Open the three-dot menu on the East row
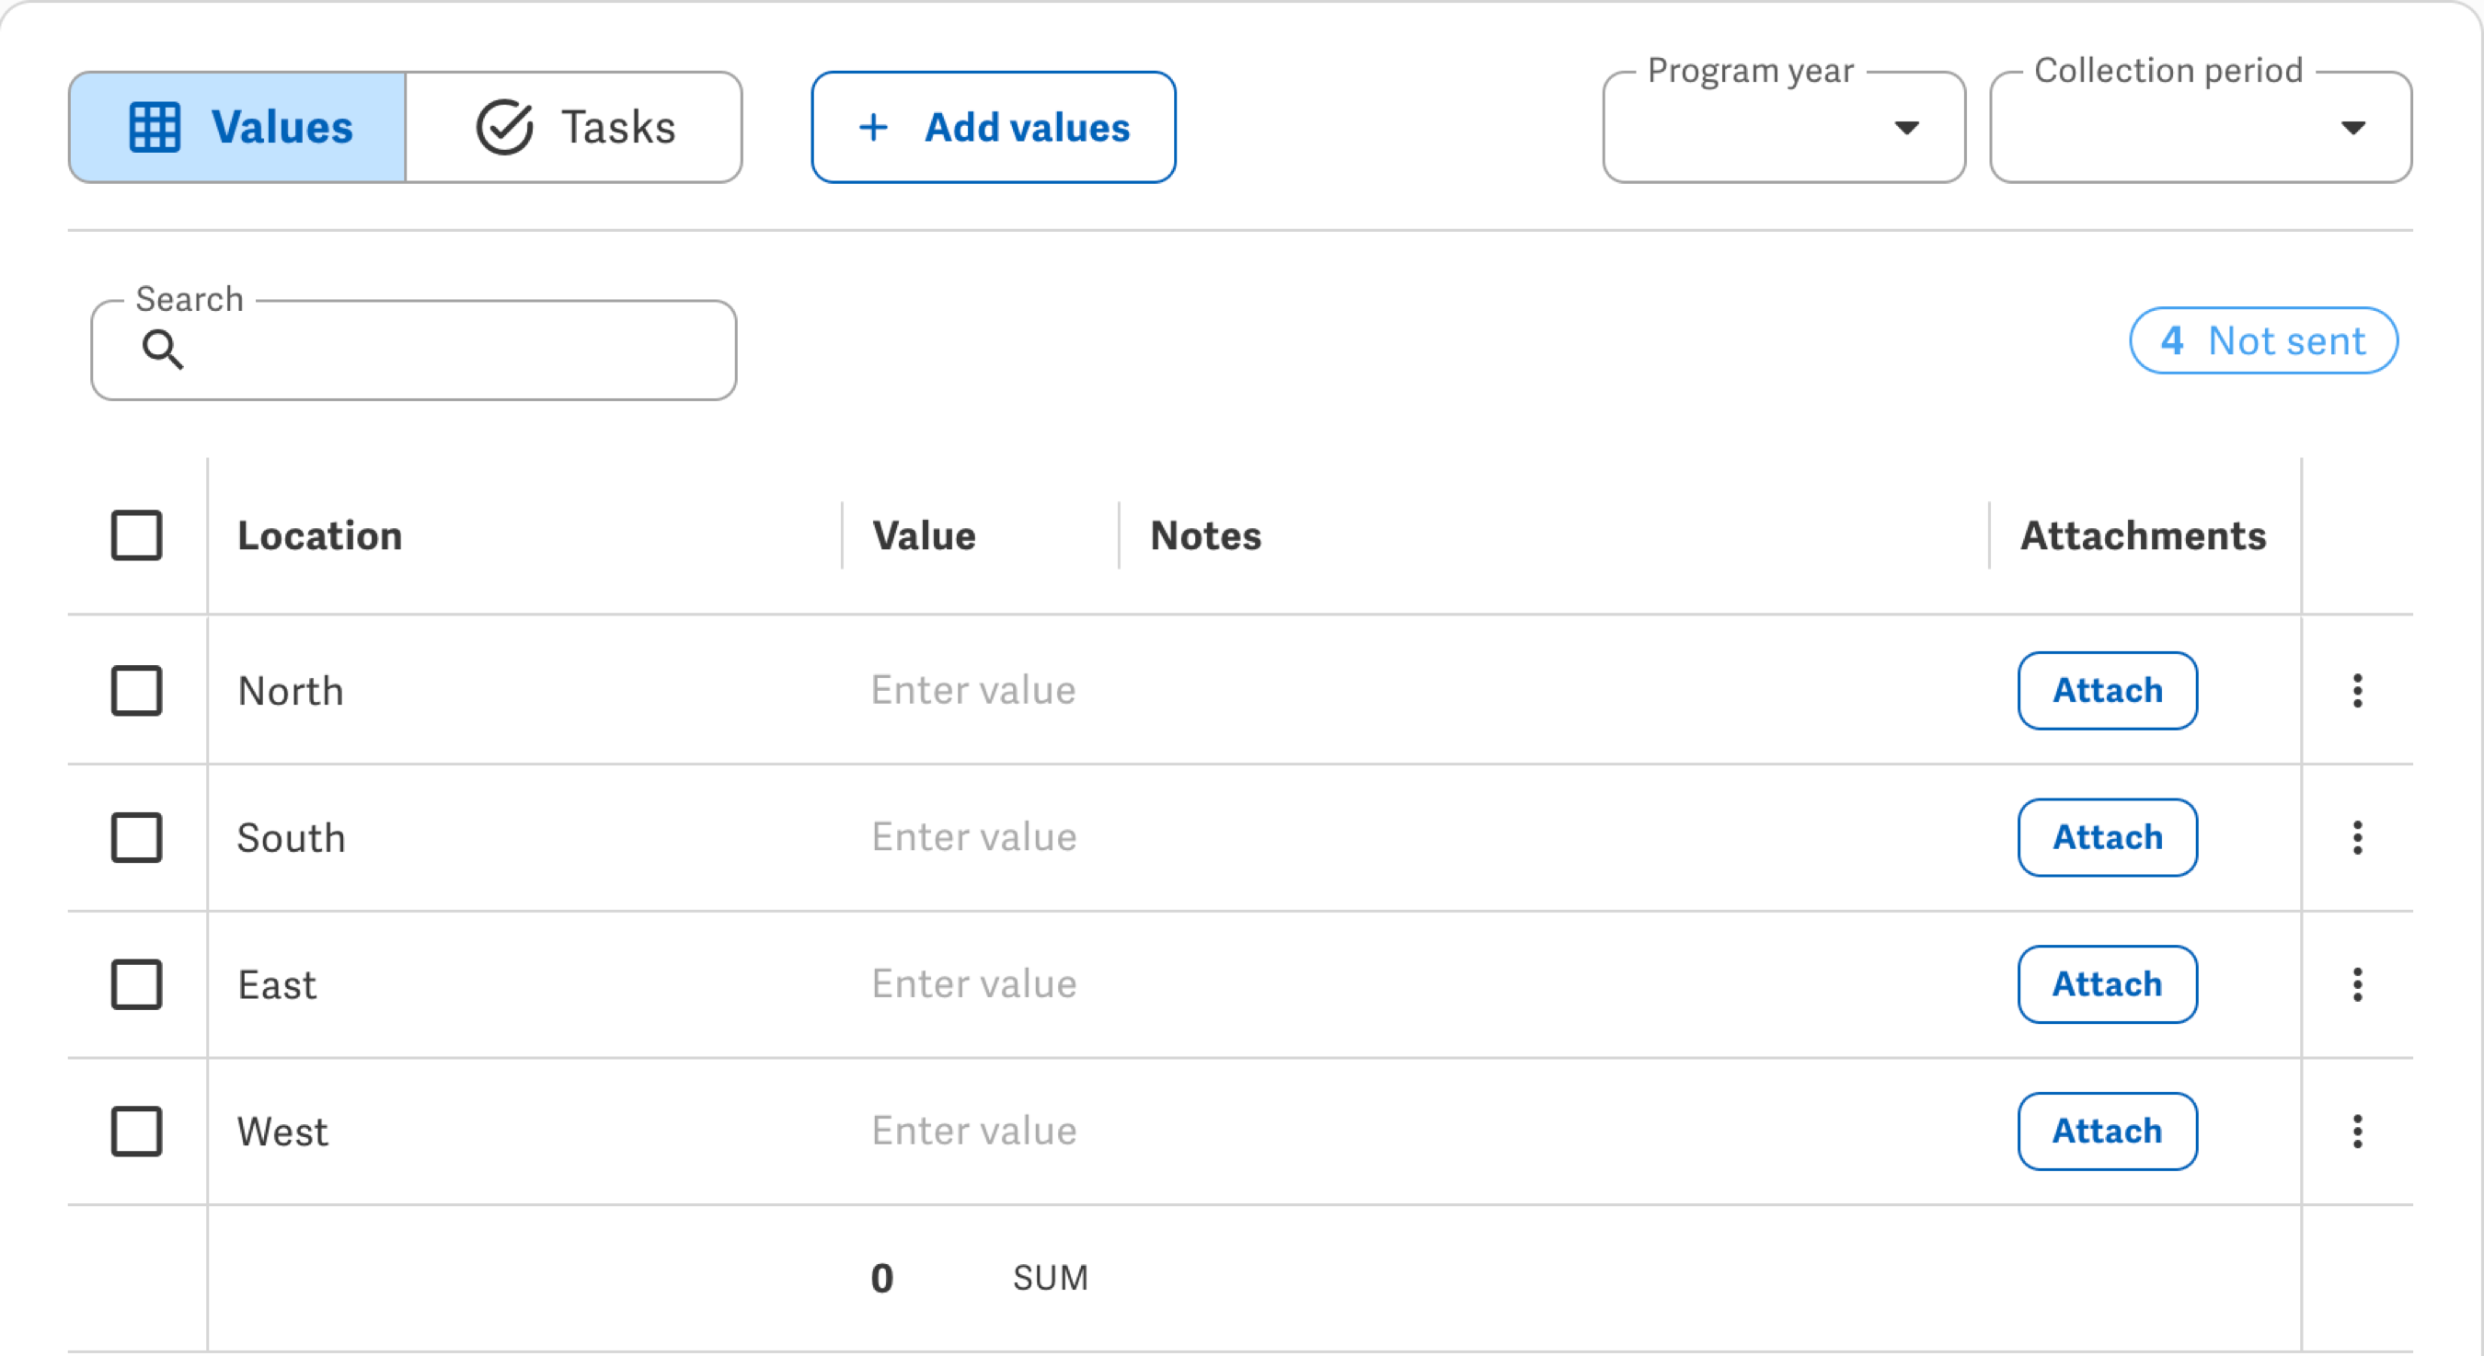Image resolution: width=2484 pixels, height=1356 pixels. (x=2358, y=984)
